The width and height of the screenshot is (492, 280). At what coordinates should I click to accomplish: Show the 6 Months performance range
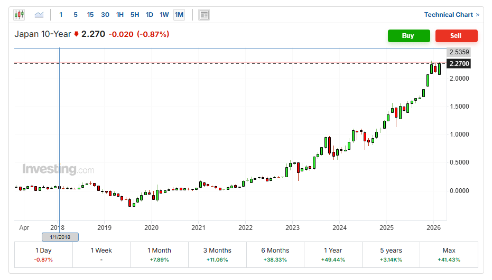tap(275, 255)
